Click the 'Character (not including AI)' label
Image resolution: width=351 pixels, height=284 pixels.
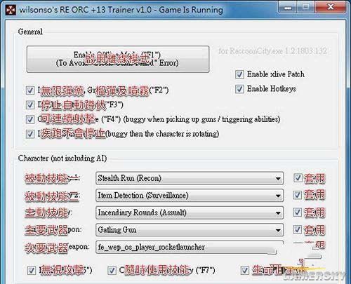tap(62, 158)
